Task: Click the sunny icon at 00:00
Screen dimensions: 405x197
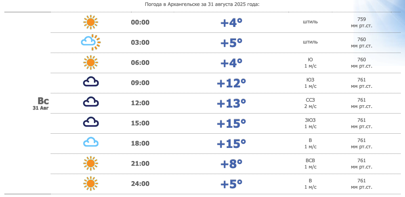Action: pos(90,22)
